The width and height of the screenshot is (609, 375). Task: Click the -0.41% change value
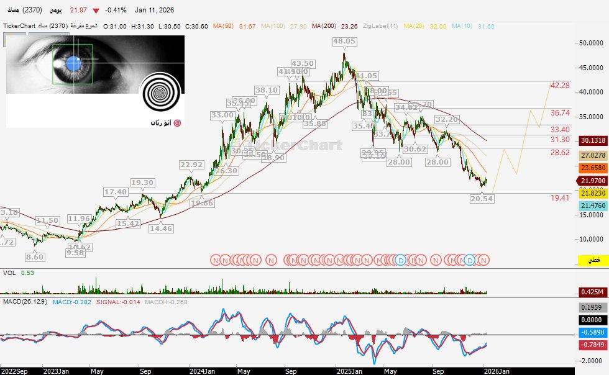[x=116, y=10]
